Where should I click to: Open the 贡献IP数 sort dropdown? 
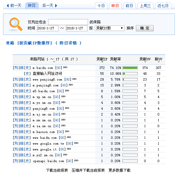click(110, 28)
